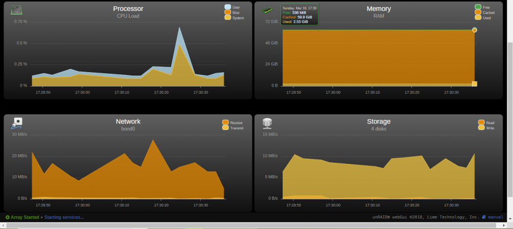This screenshot has height=229, width=513.
Task: Toggle the Used series in Memory legend
Action: (483, 17)
